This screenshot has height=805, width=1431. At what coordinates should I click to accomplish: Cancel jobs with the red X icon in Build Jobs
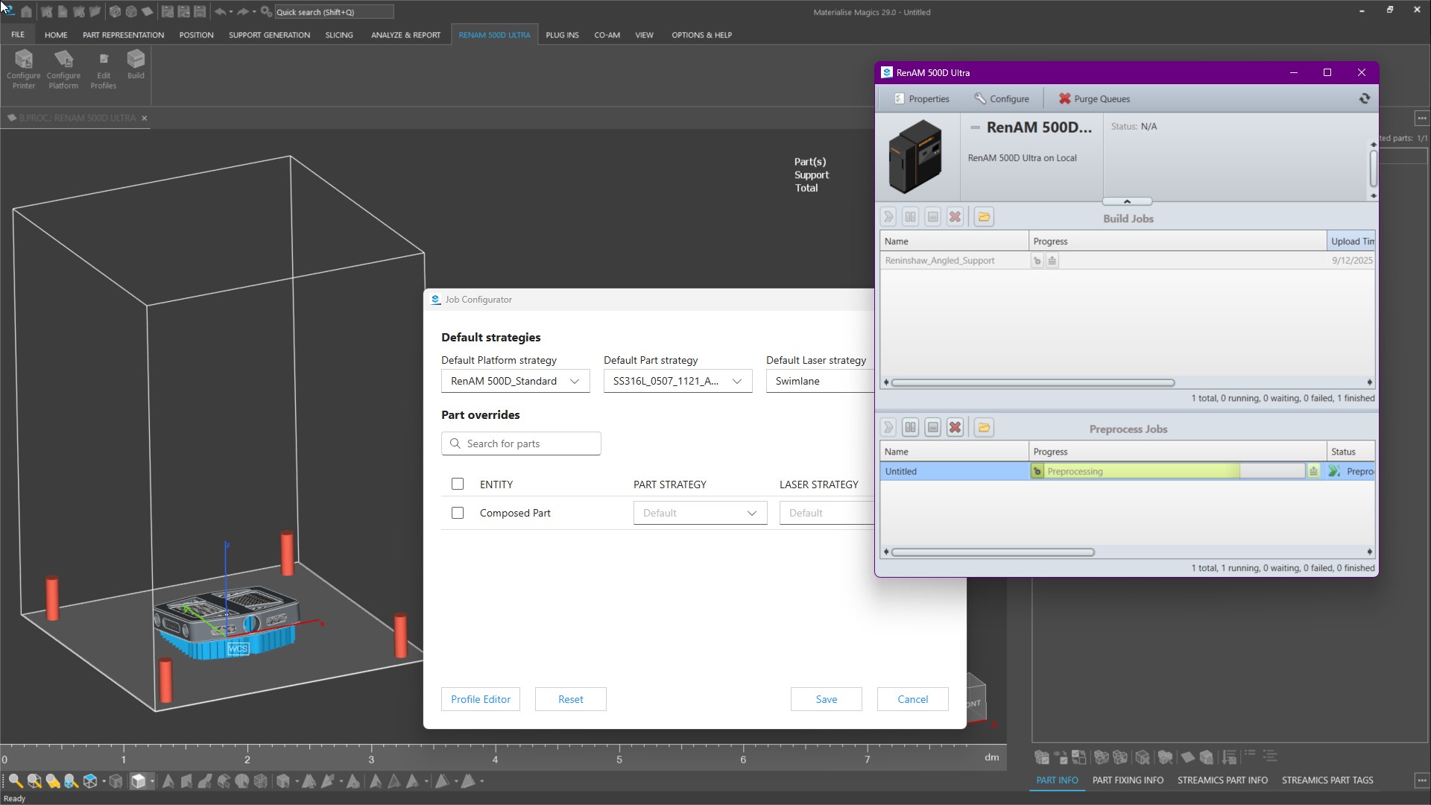click(955, 217)
